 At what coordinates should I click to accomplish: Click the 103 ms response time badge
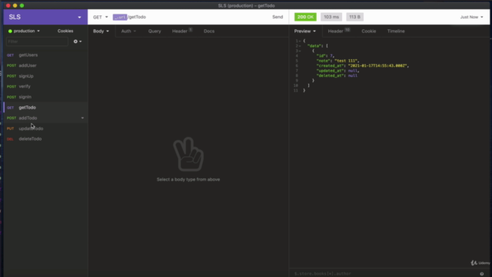click(x=331, y=17)
